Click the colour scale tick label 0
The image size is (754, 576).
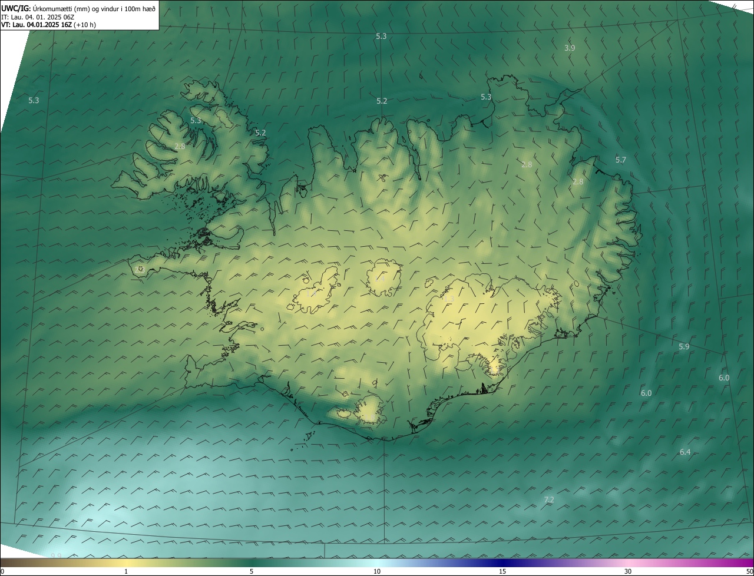click(2, 572)
